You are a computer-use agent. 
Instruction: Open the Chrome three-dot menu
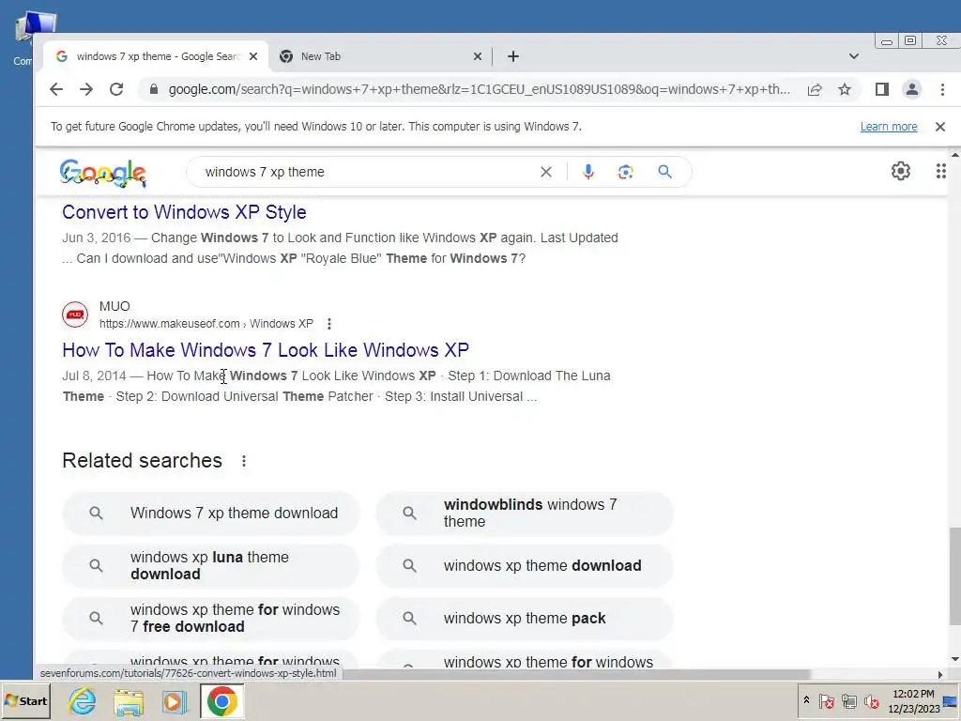click(942, 89)
